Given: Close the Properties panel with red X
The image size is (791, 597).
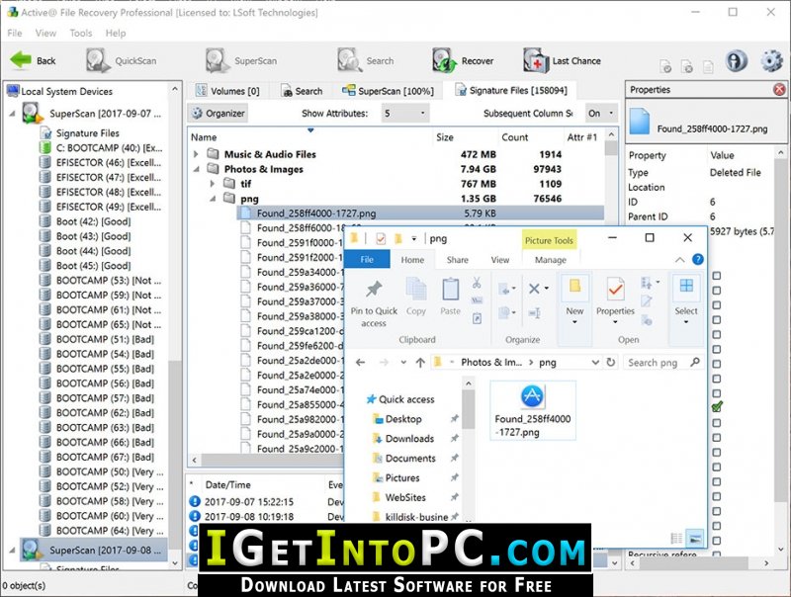Looking at the screenshot, I should [779, 90].
